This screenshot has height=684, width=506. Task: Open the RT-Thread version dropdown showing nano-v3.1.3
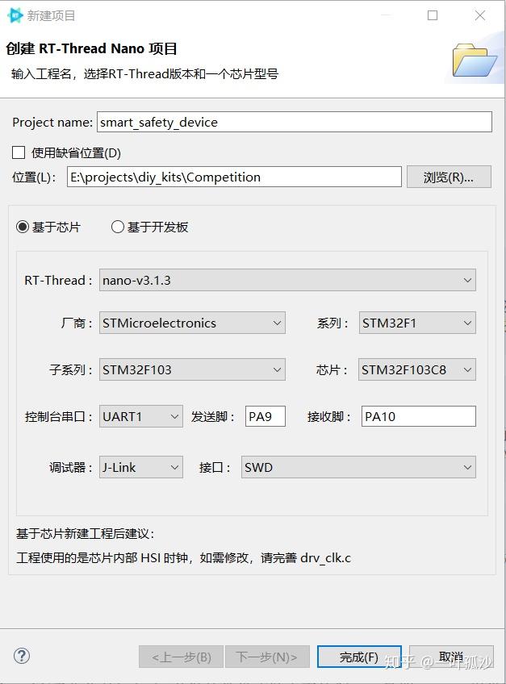pos(466,279)
